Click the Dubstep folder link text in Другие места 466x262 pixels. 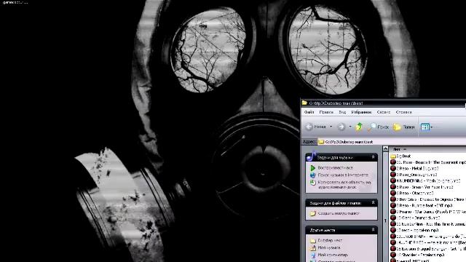click(x=330, y=240)
